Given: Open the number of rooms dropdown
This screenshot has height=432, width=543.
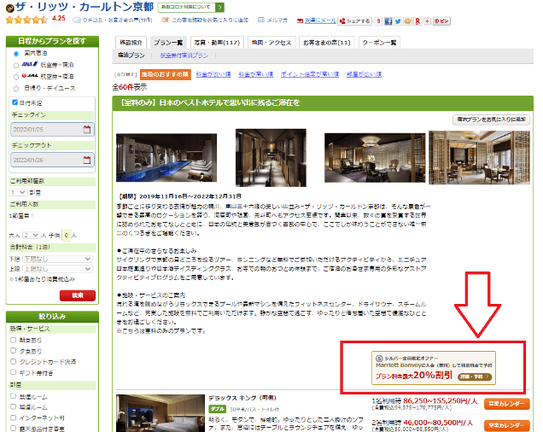Looking at the screenshot, I should (x=18, y=192).
